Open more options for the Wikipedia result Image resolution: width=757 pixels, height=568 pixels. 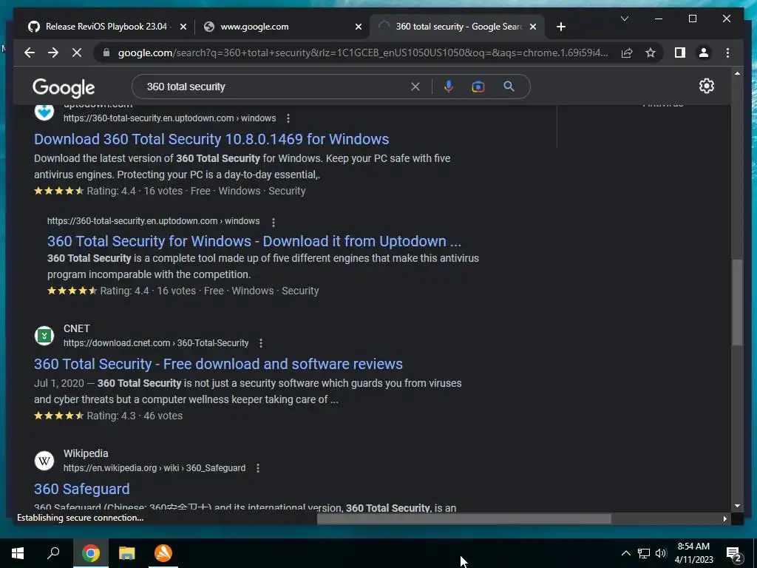coord(258,468)
